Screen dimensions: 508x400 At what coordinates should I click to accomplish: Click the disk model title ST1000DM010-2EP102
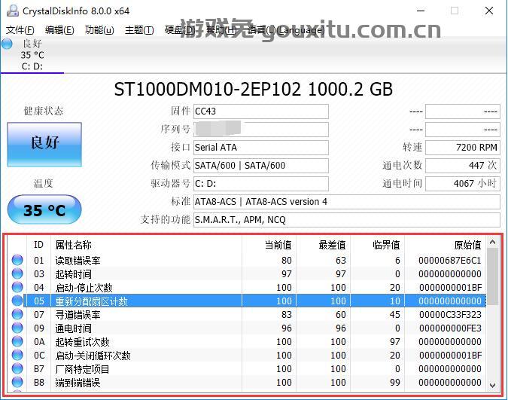(x=208, y=90)
